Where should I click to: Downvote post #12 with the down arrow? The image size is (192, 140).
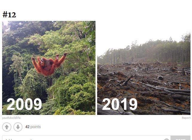18,127
